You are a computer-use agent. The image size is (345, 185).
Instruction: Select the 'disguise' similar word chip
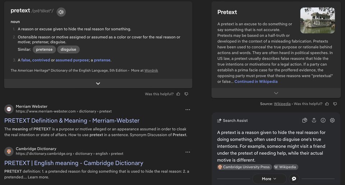[68, 50]
